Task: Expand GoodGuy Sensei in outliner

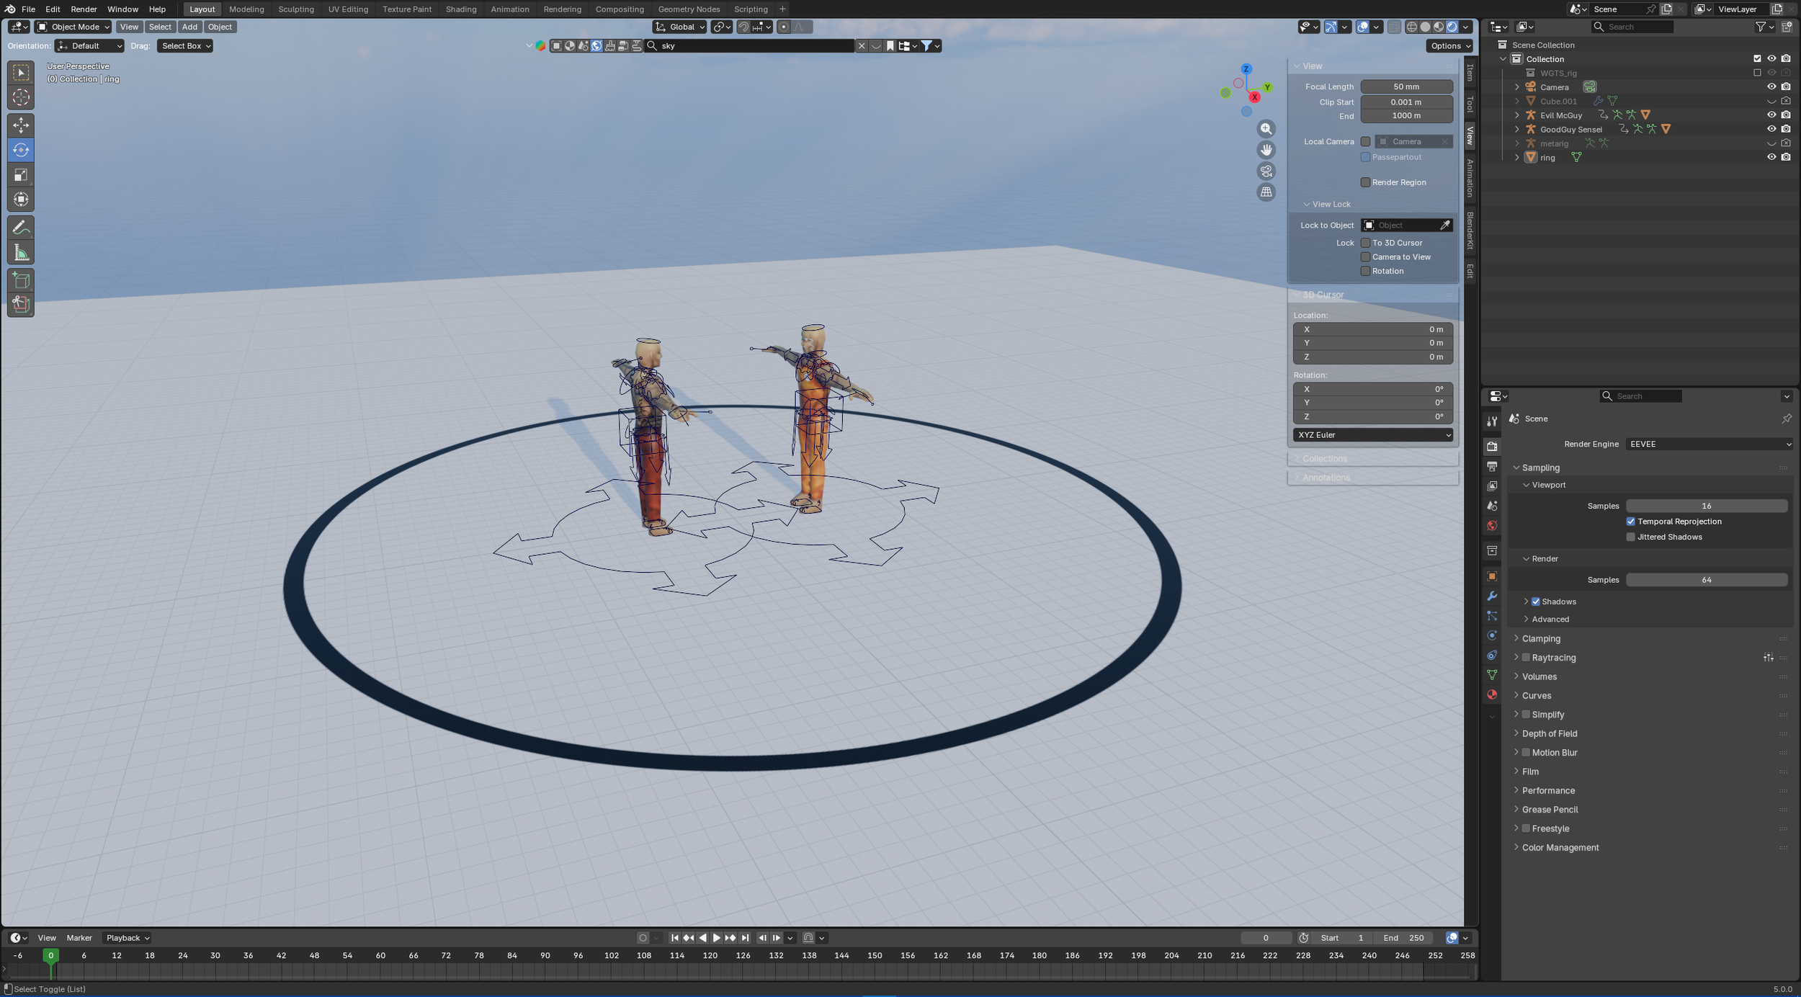Action: tap(1517, 130)
